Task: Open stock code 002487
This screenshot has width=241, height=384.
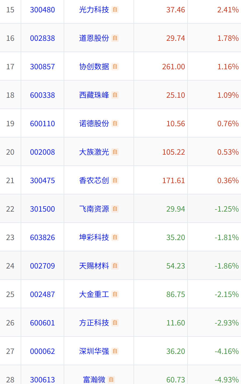Action: click(x=42, y=295)
